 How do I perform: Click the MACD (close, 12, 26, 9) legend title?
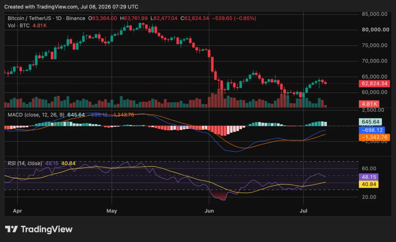coord(36,115)
